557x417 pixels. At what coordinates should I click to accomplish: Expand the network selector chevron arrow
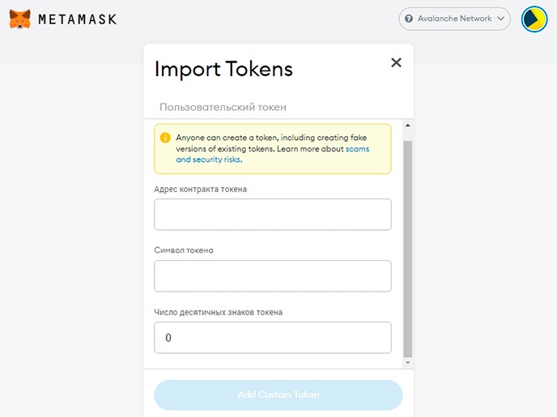[501, 19]
